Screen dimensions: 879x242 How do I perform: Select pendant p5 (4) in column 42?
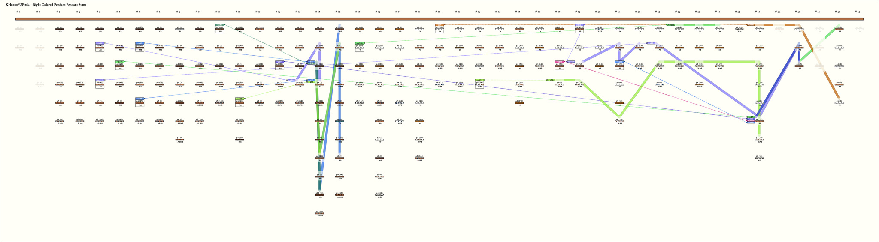(839, 102)
